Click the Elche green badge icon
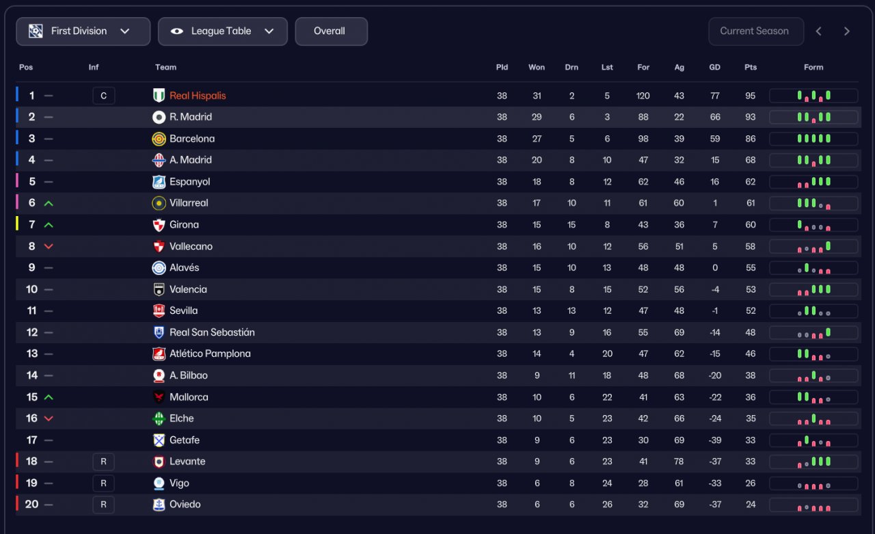Viewport: 875px width, 534px height. tap(159, 418)
